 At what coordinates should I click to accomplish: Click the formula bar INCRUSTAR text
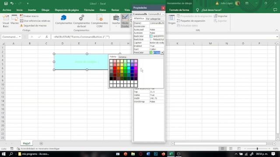(82, 37)
